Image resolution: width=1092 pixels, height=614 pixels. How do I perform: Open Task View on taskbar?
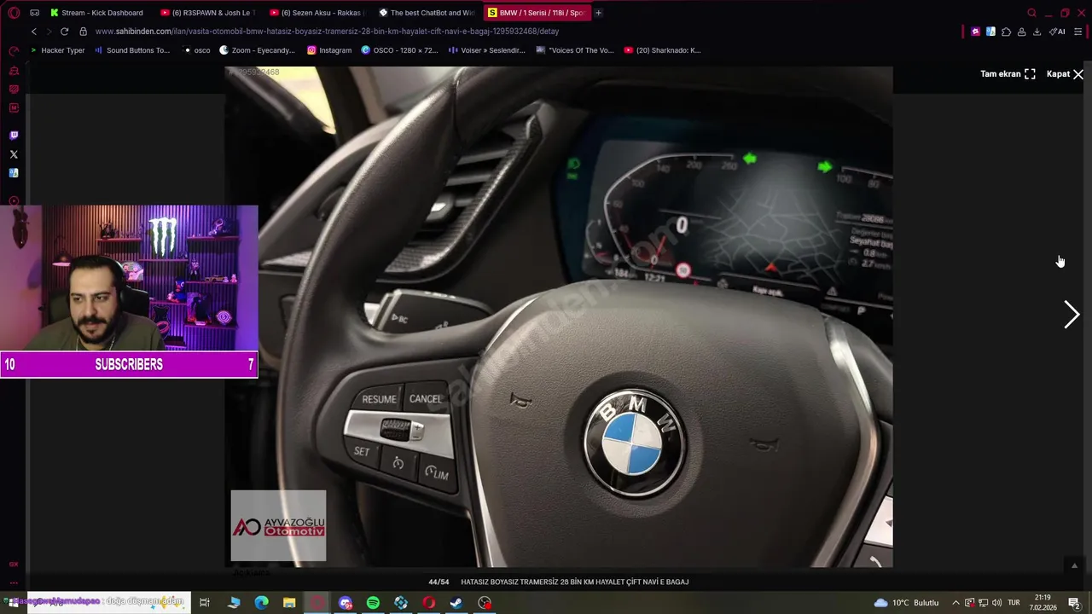[x=205, y=603]
